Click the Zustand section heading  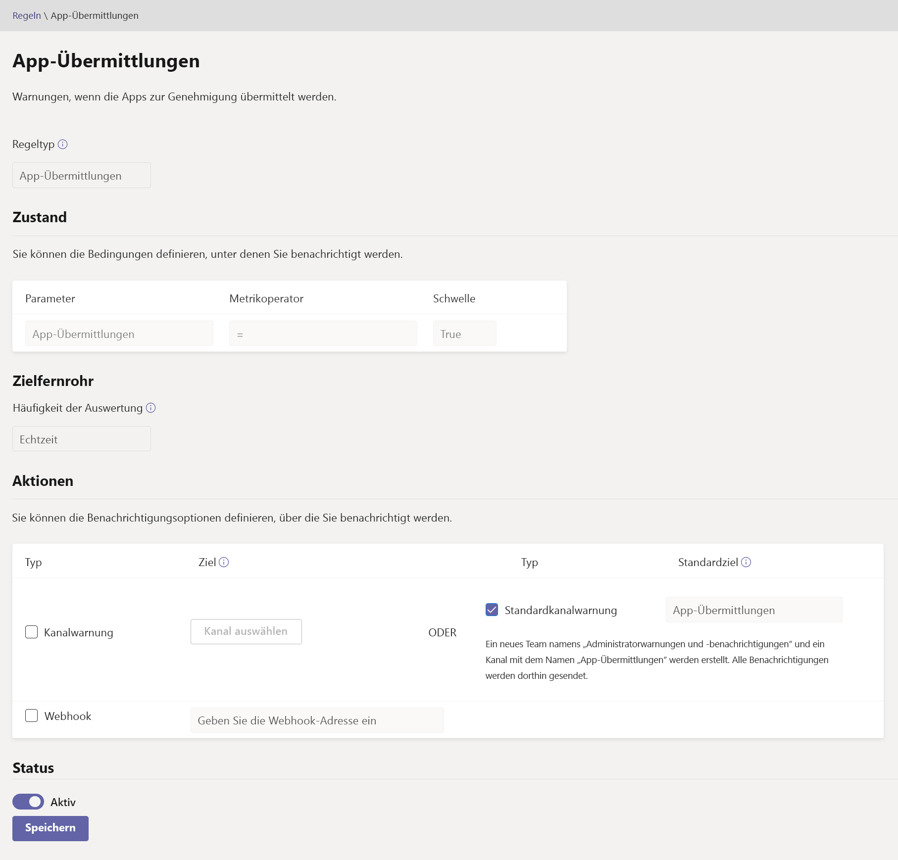coord(40,217)
